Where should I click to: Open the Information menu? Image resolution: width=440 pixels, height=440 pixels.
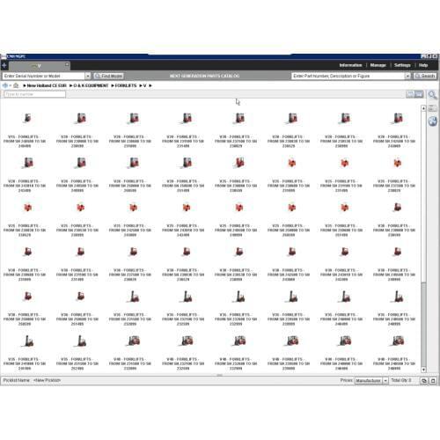tap(350, 65)
